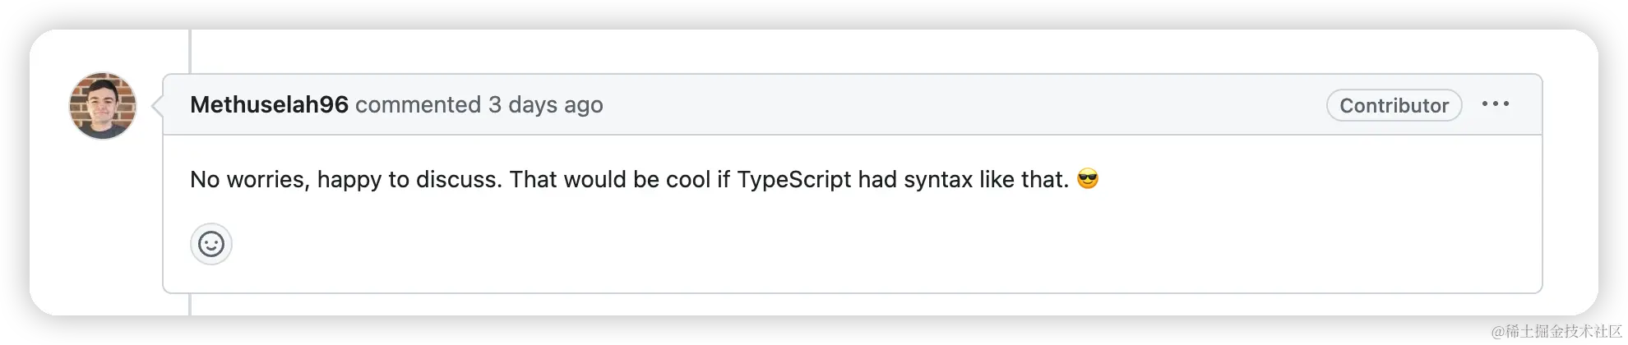Click the word "TypeScript" in the comment

(x=793, y=180)
